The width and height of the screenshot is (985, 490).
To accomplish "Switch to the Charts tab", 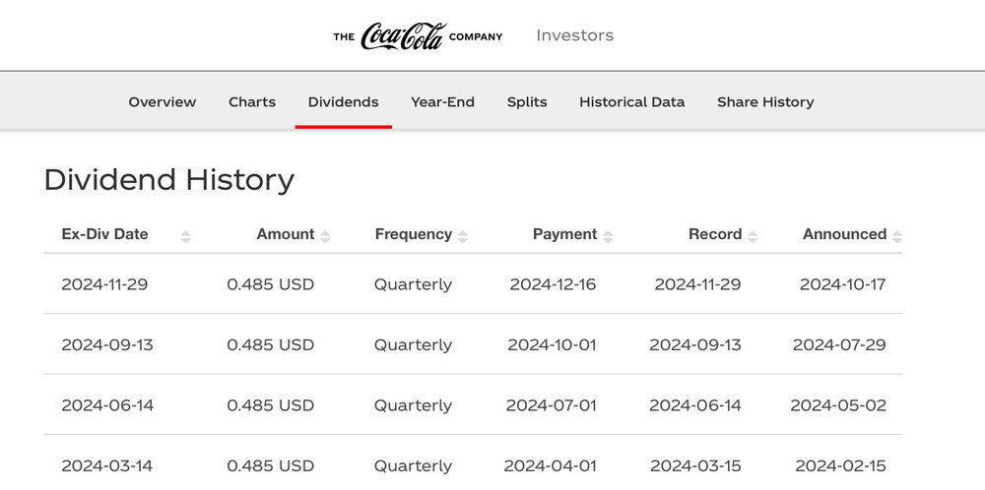I will 252,102.
